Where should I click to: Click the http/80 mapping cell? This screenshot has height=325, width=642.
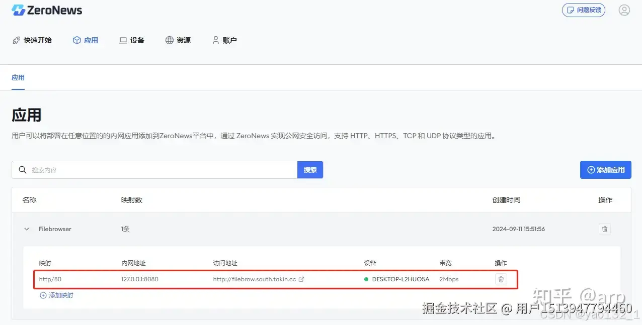50,279
